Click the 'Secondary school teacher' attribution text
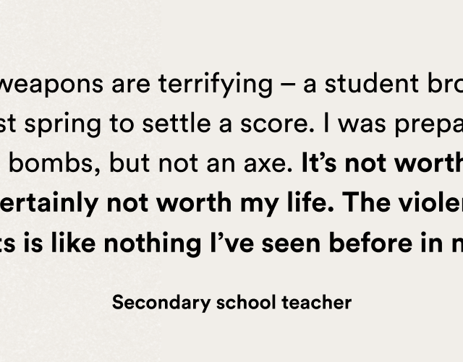 click(231, 303)
